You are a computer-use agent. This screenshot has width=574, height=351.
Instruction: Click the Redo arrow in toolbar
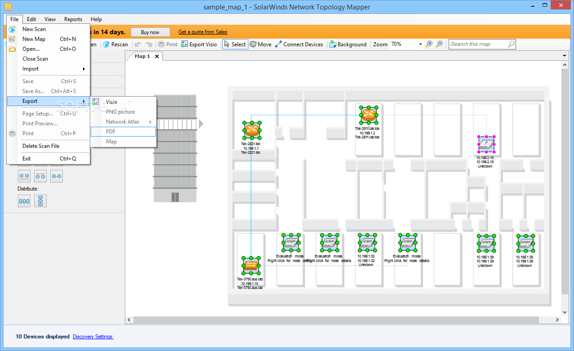pyautogui.click(x=149, y=44)
